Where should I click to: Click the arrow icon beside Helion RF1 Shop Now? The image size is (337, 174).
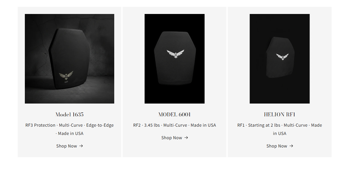point(291,146)
